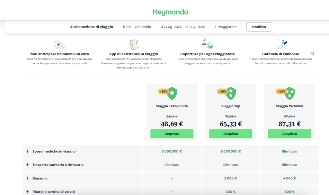Buy Viaggio Premium with Acquista button

pos(289,134)
